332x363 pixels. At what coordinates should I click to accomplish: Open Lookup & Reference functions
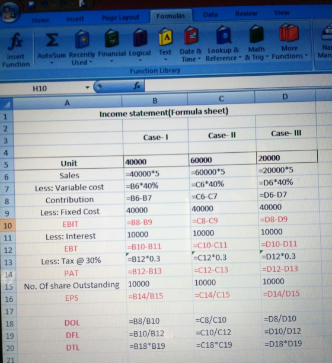[224, 43]
